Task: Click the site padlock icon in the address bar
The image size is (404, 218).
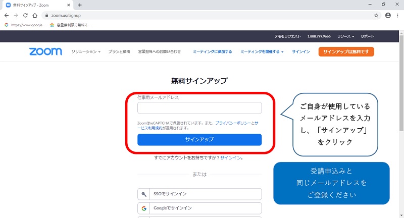Action: point(46,16)
